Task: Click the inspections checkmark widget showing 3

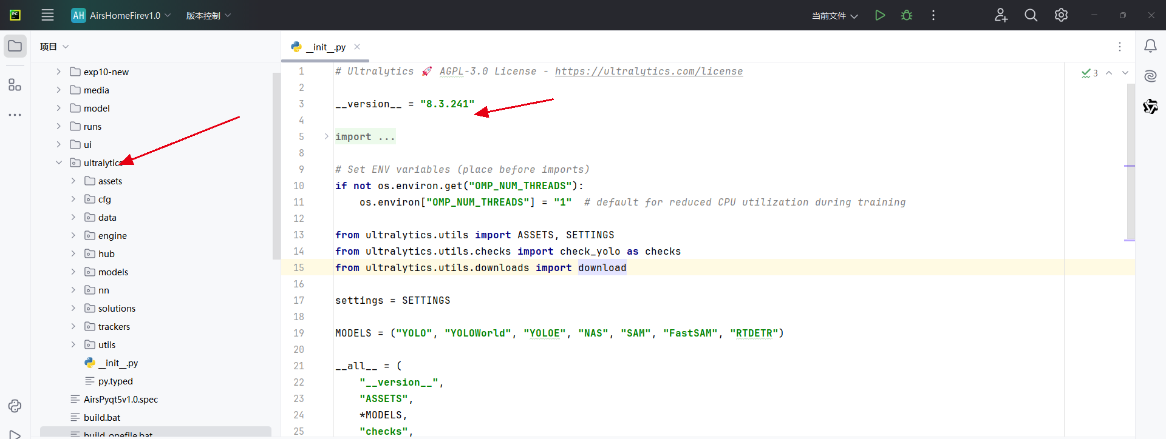Action: 1089,73
